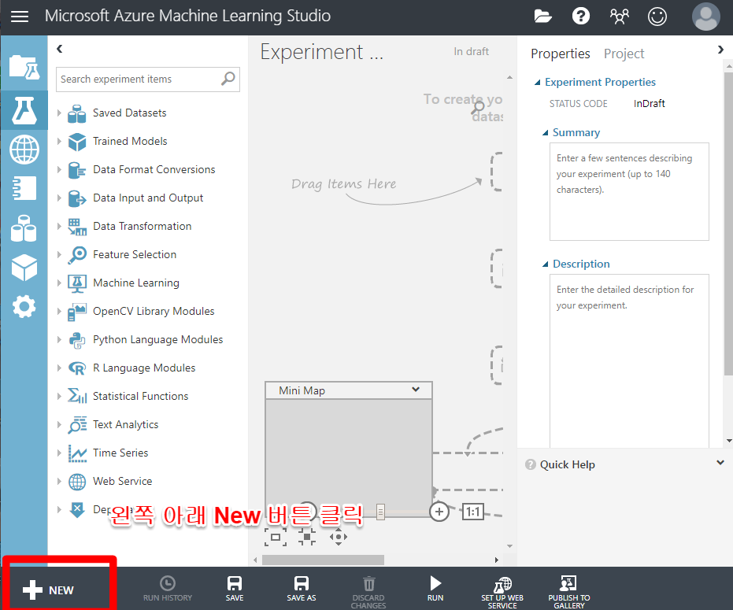Switch to the Project tab

(x=624, y=54)
